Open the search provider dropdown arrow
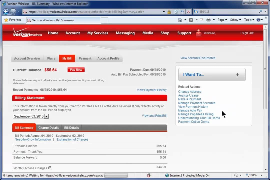 266,11
